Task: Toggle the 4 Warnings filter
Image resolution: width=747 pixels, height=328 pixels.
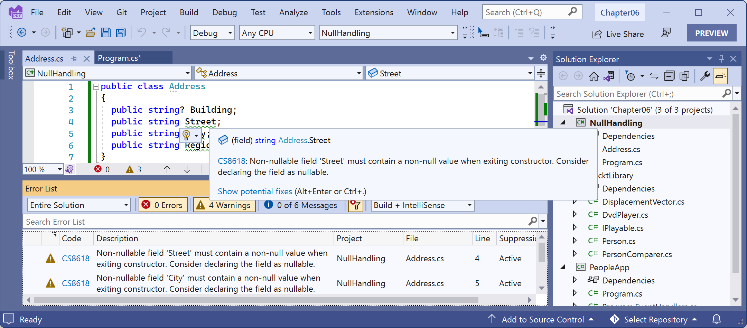Action: [x=224, y=205]
